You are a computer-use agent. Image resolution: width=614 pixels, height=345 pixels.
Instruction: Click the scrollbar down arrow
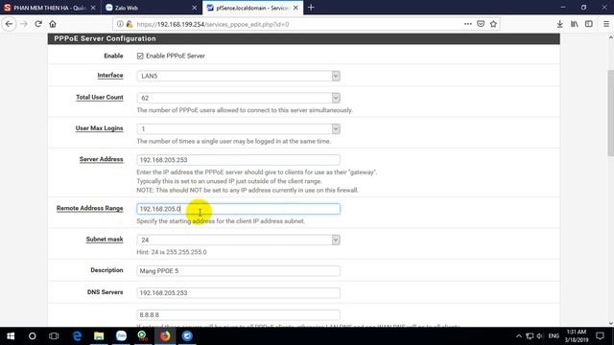click(610, 324)
